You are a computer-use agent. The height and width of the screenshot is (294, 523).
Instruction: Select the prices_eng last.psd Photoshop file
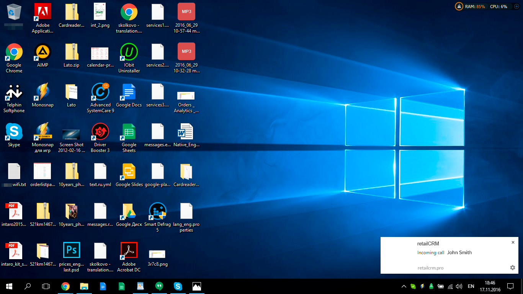tap(72, 257)
